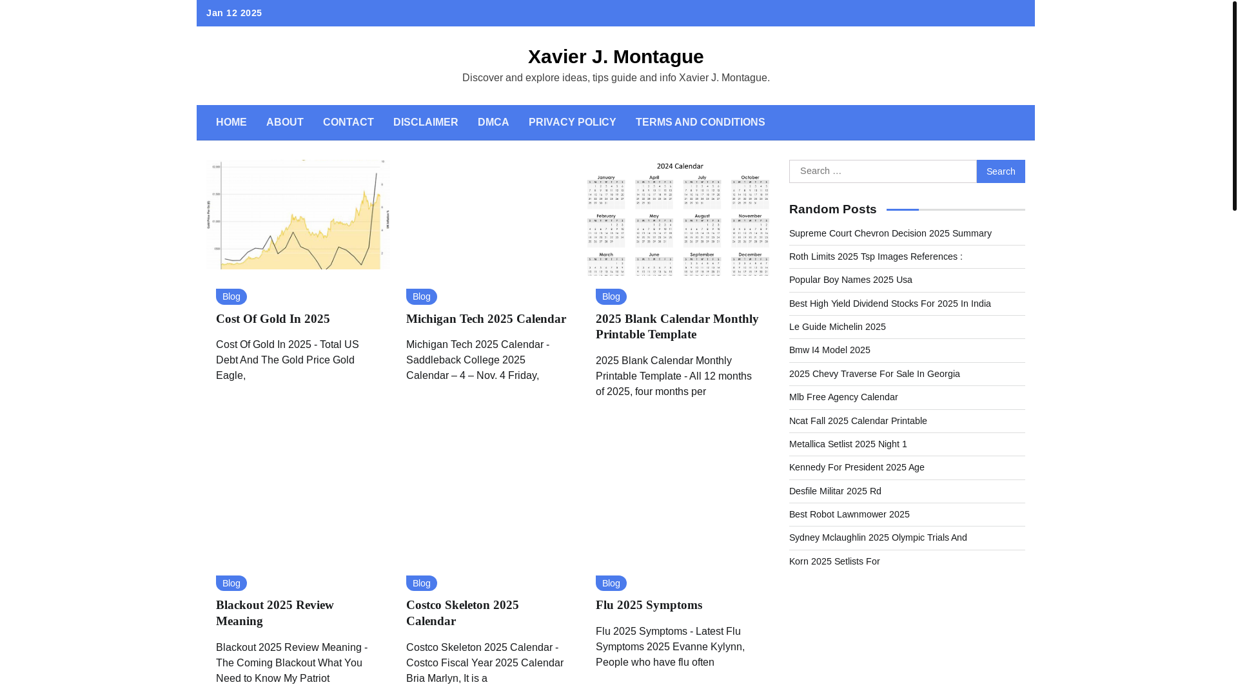Open Popular Boy Names 2025 Usa

pos(850,280)
